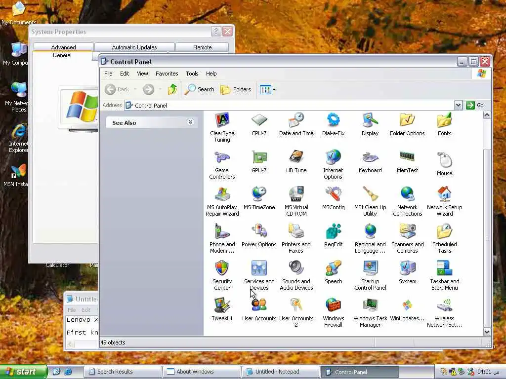Click the Go button
The width and height of the screenshot is (506, 379).
475,105
